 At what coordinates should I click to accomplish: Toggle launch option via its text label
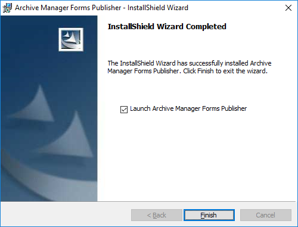pyautogui.click(x=188, y=108)
